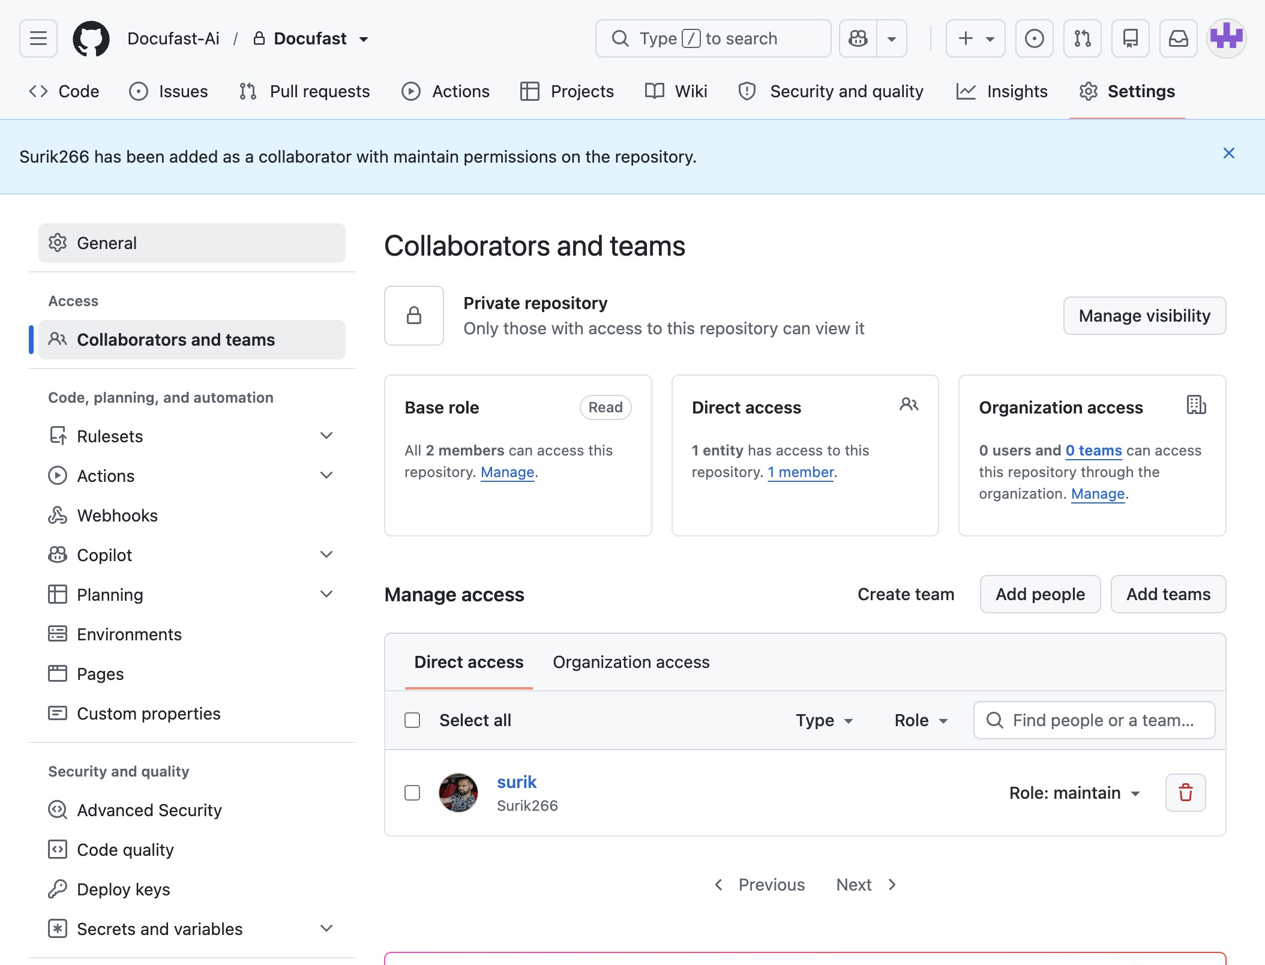Viewport: 1265px width, 965px height.
Task: Go to the Pull requests tab
Action: tap(304, 91)
